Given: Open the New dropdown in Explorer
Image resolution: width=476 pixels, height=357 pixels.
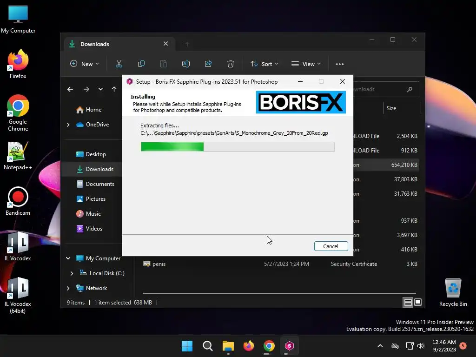Looking at the screenshot, I should [85, 64].
